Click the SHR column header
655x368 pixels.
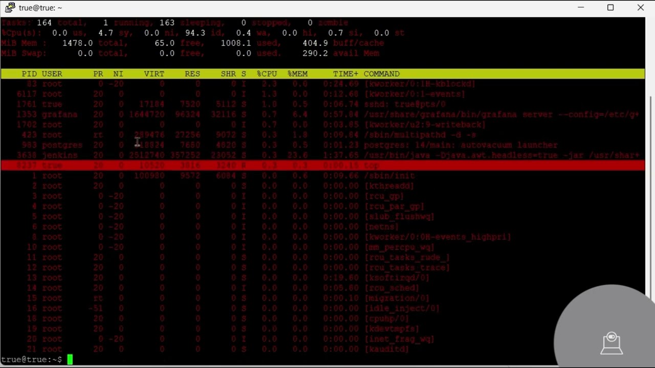coord(228,74)
